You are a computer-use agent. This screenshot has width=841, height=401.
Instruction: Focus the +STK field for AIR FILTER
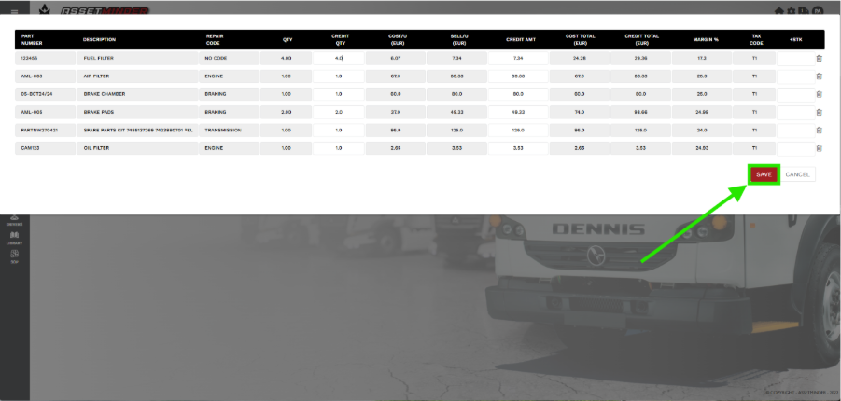pyautogui.click(x=796, y=76)
